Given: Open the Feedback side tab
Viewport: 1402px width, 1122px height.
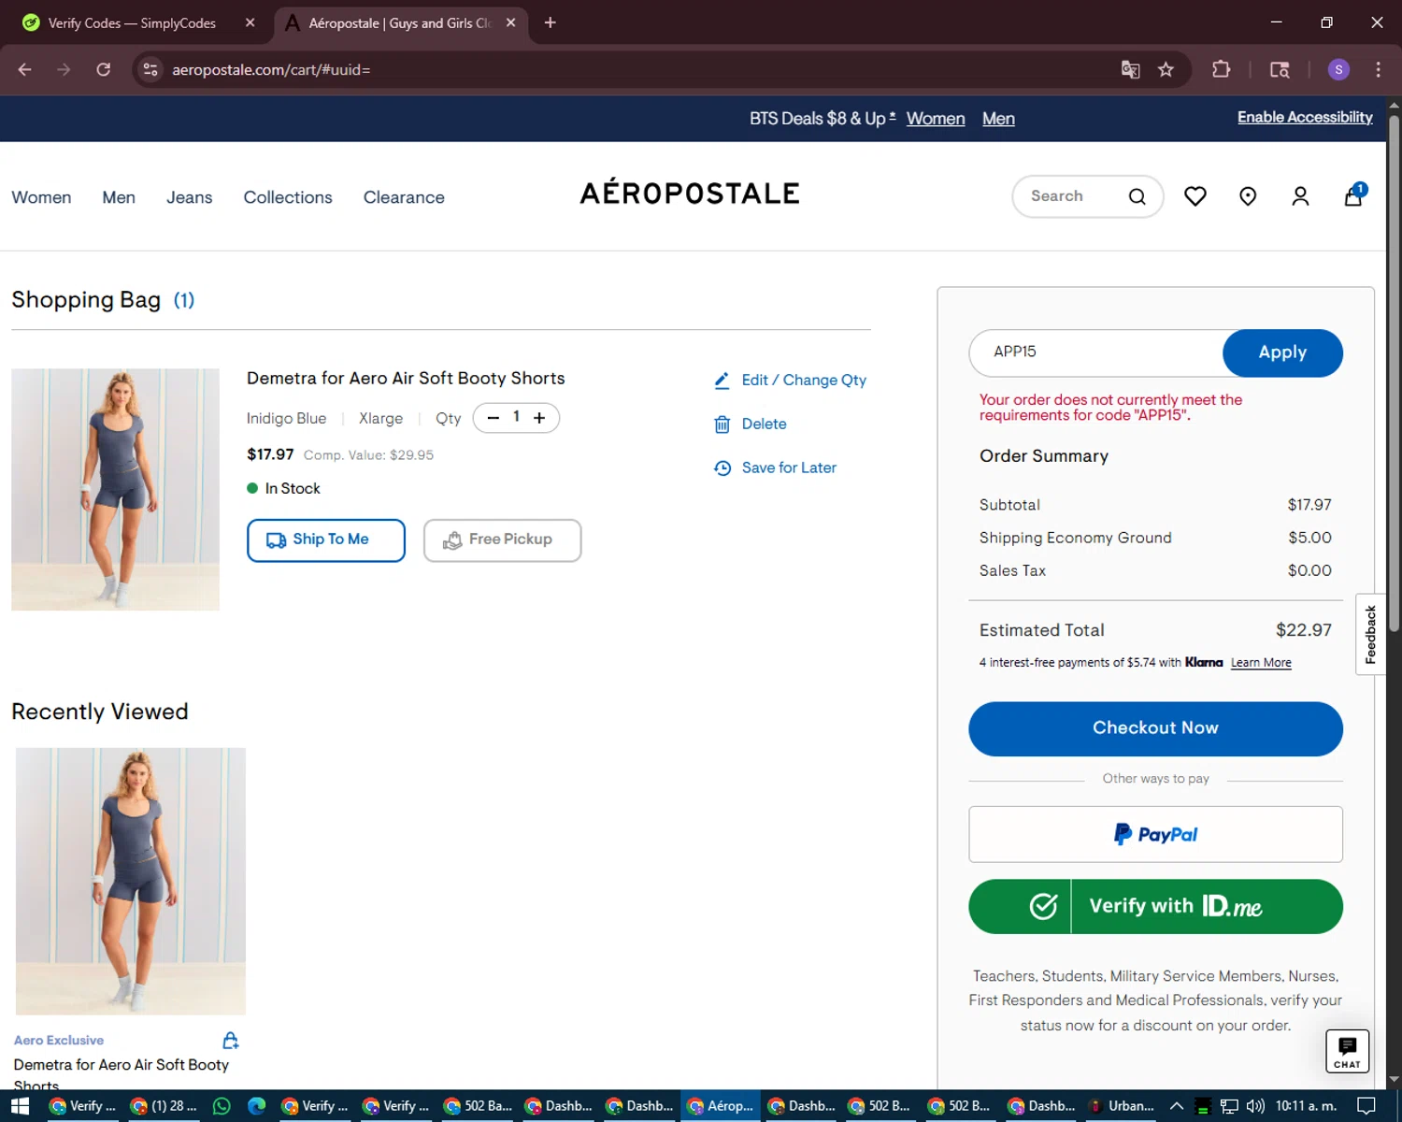Looking at the screenshot, I should [x=1370, y=634].
